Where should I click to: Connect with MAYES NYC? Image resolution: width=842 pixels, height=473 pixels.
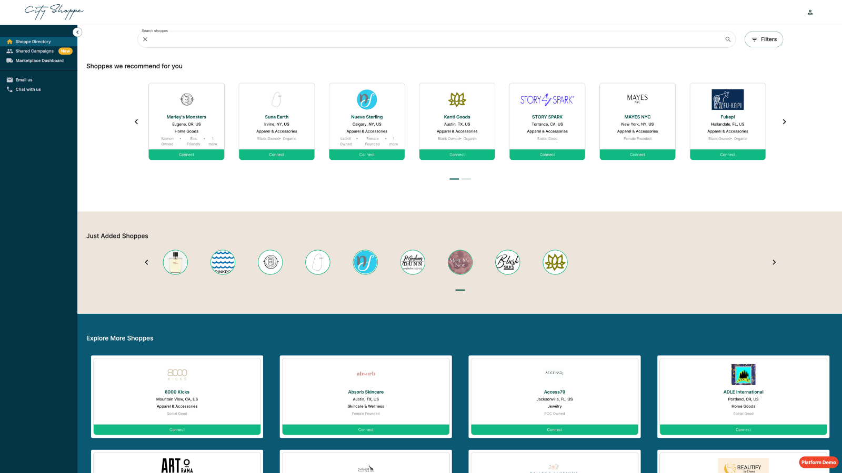(637, 155)
